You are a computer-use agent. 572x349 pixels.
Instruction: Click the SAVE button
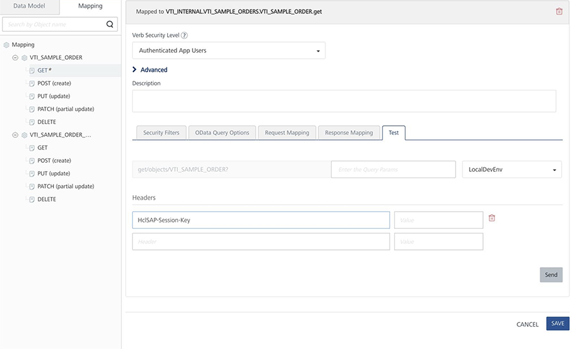[x=557, y=324]
